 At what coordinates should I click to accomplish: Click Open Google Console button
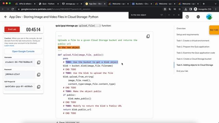pyautogui.click(x=23, y=51)
